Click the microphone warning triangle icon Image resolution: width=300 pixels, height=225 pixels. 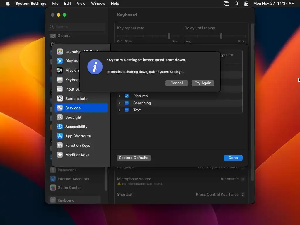(119, 184)
